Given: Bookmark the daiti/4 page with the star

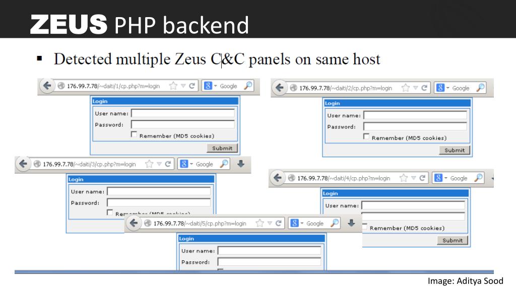Looking at the screenshot, I should coord(404,178).
